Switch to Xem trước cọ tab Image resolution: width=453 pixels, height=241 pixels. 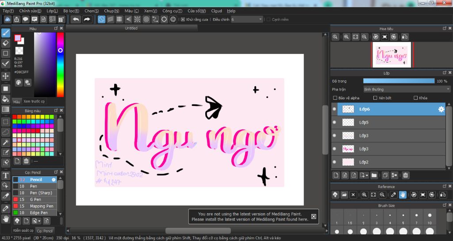coord(34,102)
